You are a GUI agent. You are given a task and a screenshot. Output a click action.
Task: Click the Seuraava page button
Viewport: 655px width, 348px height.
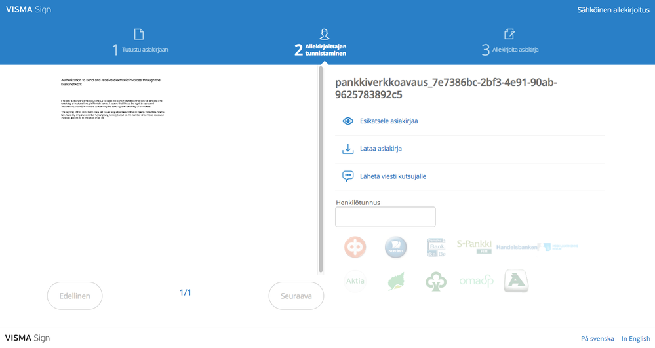[x=296, y=296]
